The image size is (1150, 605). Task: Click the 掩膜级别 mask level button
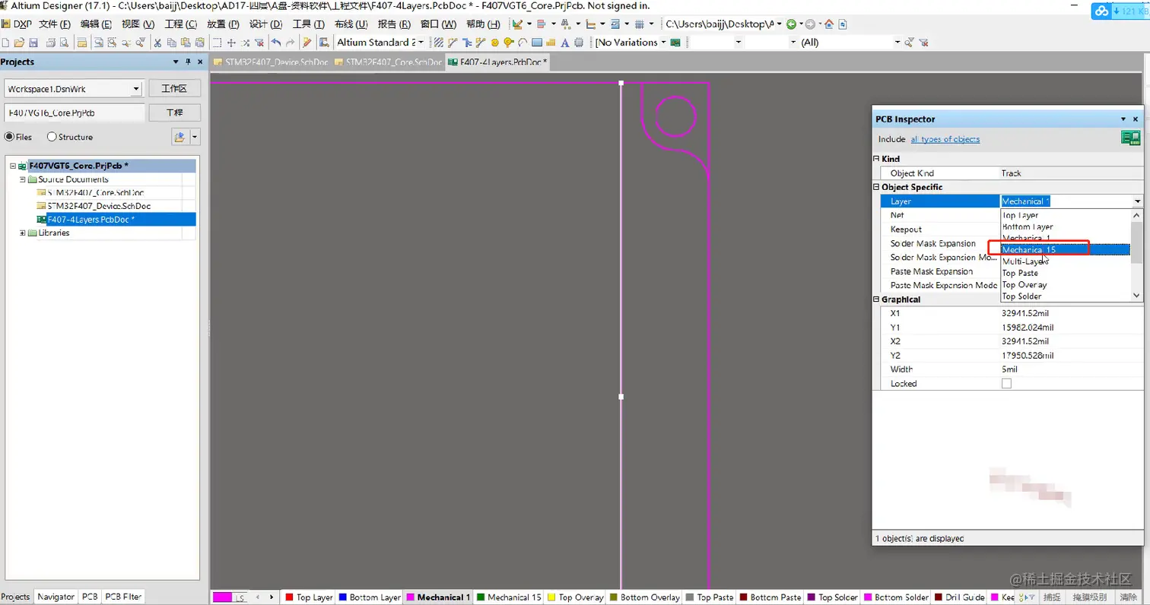1089,597
